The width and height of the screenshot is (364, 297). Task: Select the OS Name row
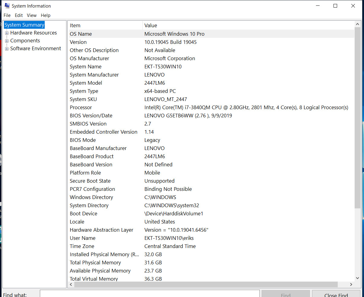[x=211, y=34]
